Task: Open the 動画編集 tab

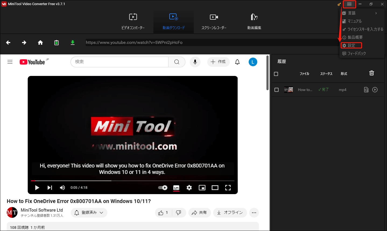Action: click(x=254, y=22)
